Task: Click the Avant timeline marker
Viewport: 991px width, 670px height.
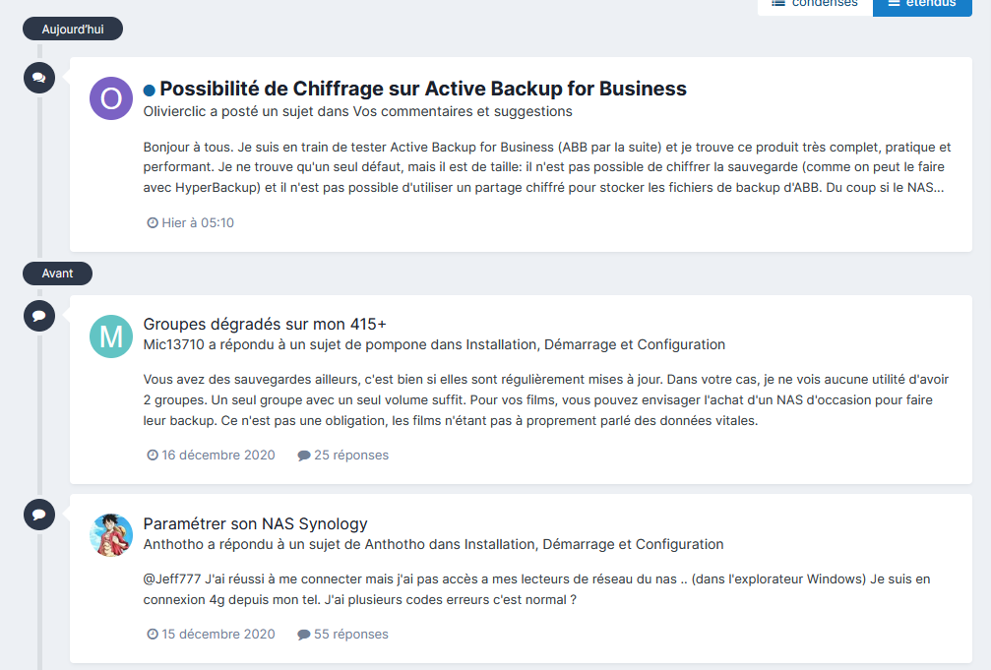Action: [57, 274]
